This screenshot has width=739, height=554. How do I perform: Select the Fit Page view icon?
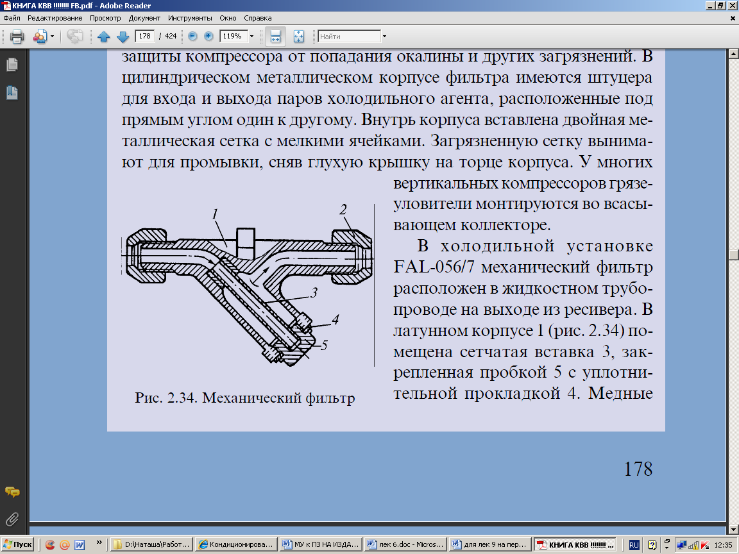[x=298, y=37]
